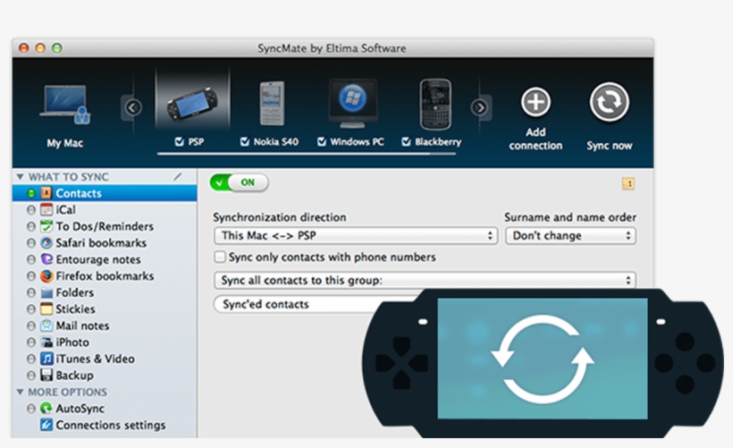Click the large PSP sync illustration
This screenshot has height=448, width=733.
(x=543, y=362)
